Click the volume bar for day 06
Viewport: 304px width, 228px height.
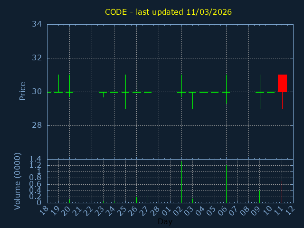pyautogui.click(x=226, y=184)
